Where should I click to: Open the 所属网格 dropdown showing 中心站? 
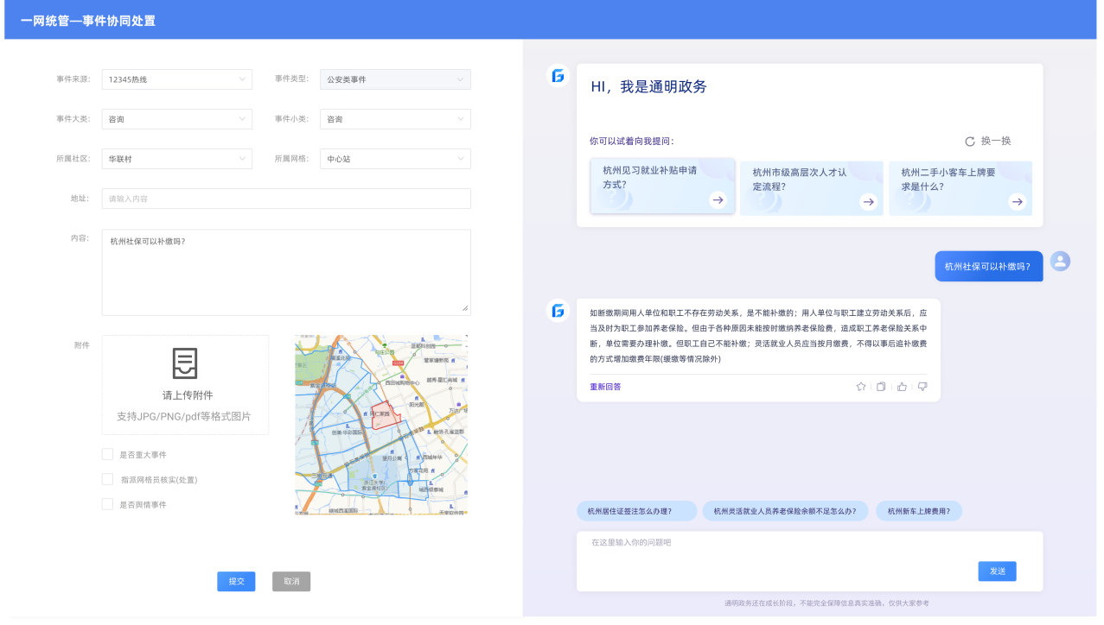click(x=395, y=159)
